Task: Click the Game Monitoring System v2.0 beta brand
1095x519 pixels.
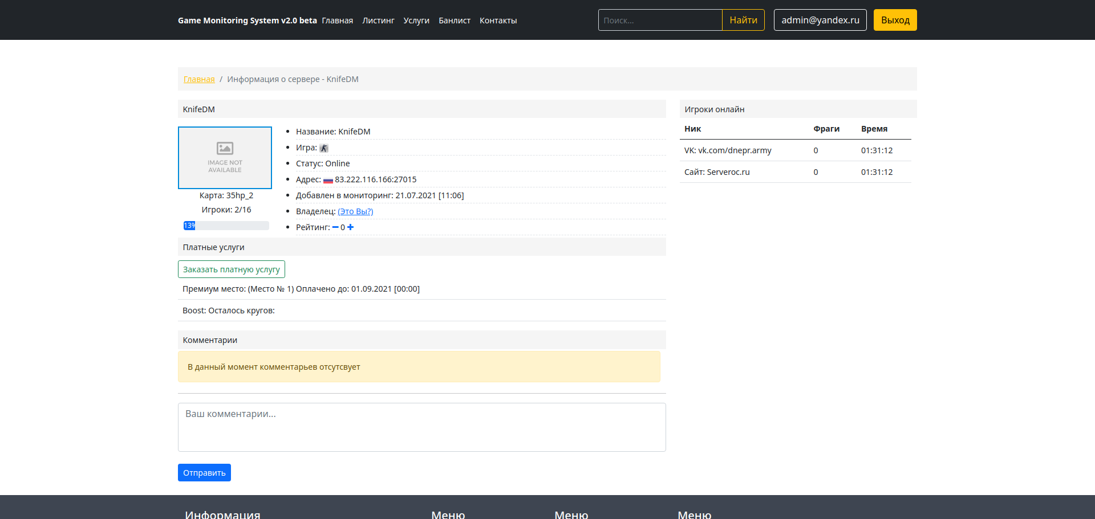Action: (x=247, y=21)
